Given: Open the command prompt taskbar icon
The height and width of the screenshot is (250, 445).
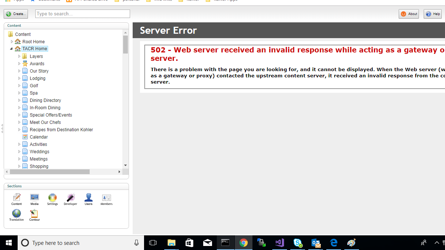Looking at the screenshot, I should 225,243.
